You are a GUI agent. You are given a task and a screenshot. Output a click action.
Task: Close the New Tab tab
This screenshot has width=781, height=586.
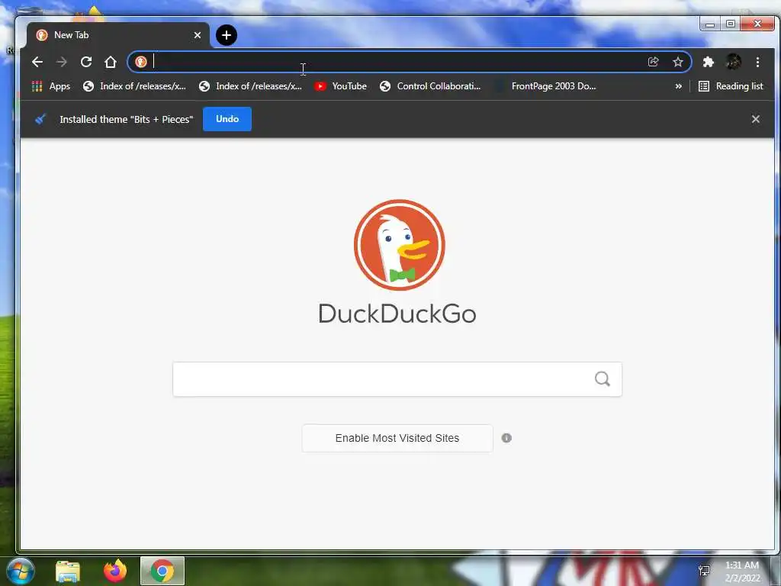pos(198,35)
